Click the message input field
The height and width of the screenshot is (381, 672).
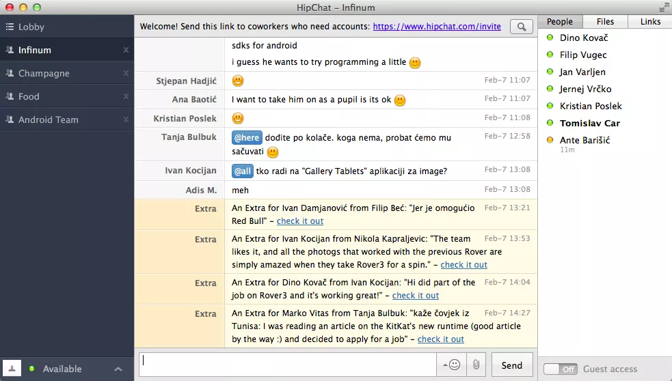point(287,365)
